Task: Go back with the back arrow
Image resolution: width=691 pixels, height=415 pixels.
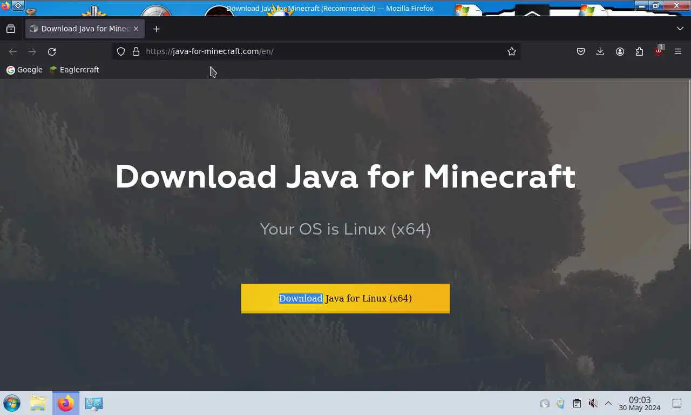Action: click(x=13, y=51)
